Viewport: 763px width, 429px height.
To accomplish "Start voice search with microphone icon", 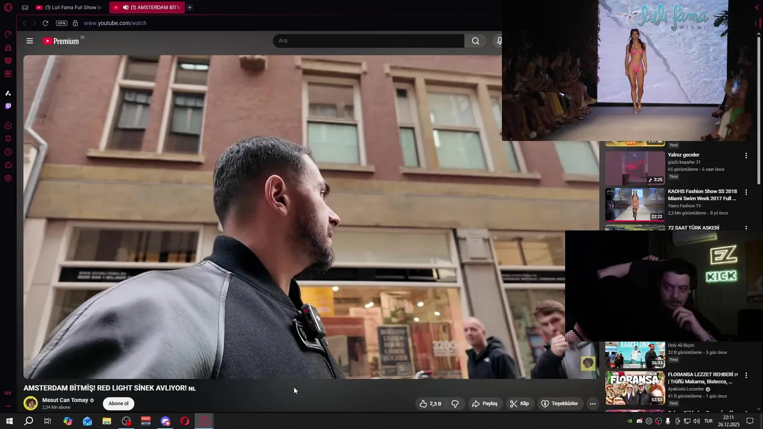I will 499,41.
